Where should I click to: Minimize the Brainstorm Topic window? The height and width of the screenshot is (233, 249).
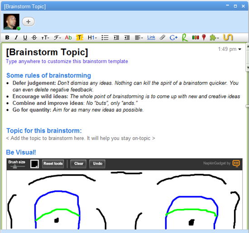(228, 6)
